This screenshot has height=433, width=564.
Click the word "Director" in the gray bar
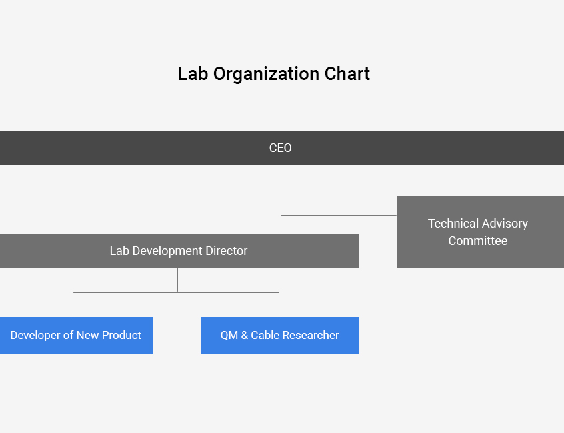[x=226, y=251]
